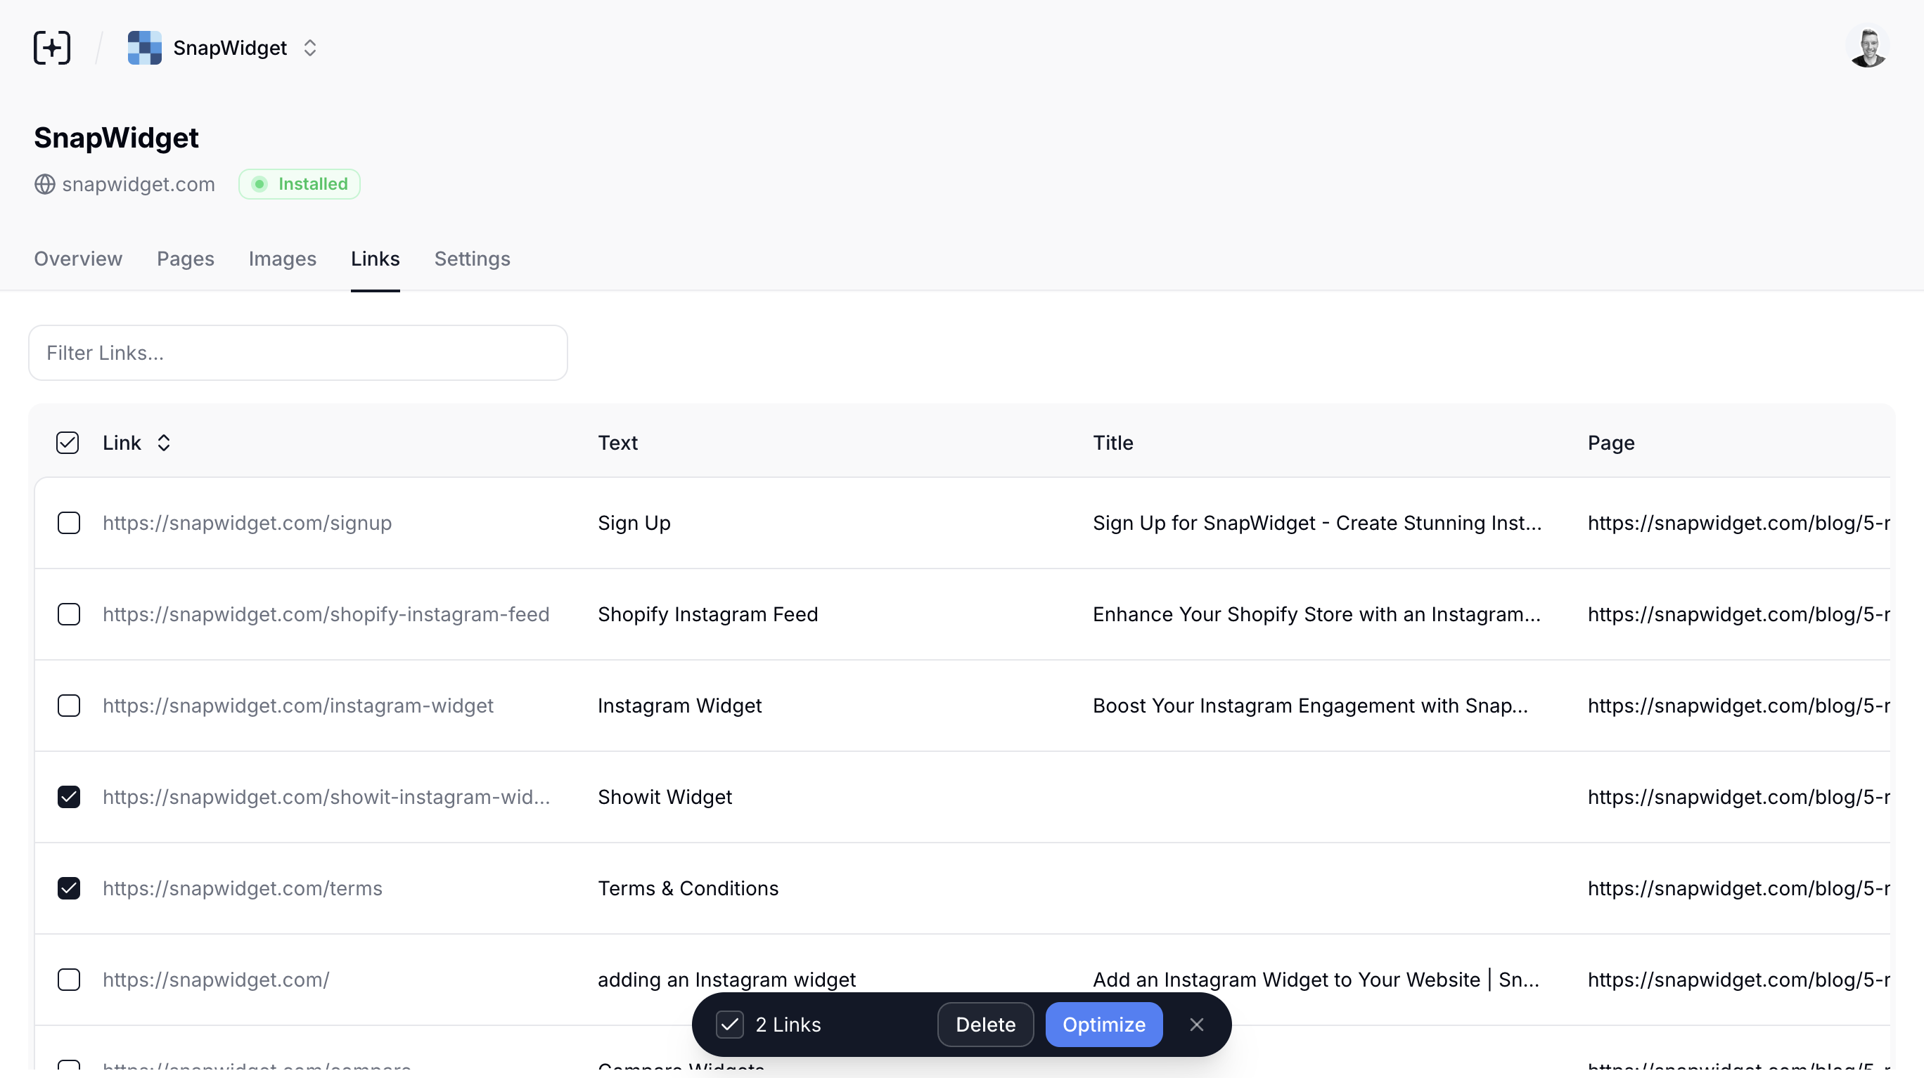Open the user profile avatar
1924x1078 pixels.
point(1868,47)
